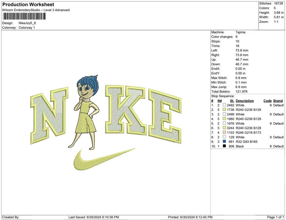Click stitch count '3244' in stop 6
Screen dimensions: 286x220
click(x=230, y=128)
